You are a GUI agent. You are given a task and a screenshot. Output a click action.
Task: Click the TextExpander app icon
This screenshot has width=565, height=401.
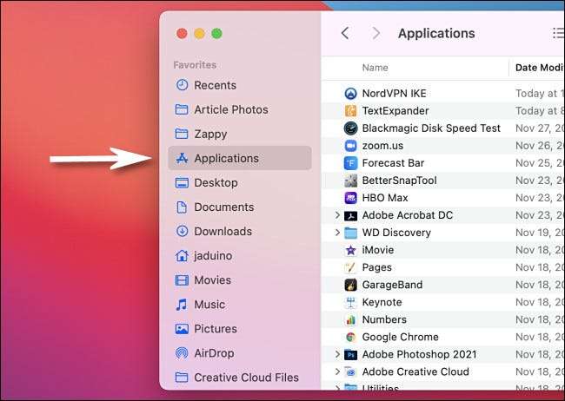click(x=350, y=111)
